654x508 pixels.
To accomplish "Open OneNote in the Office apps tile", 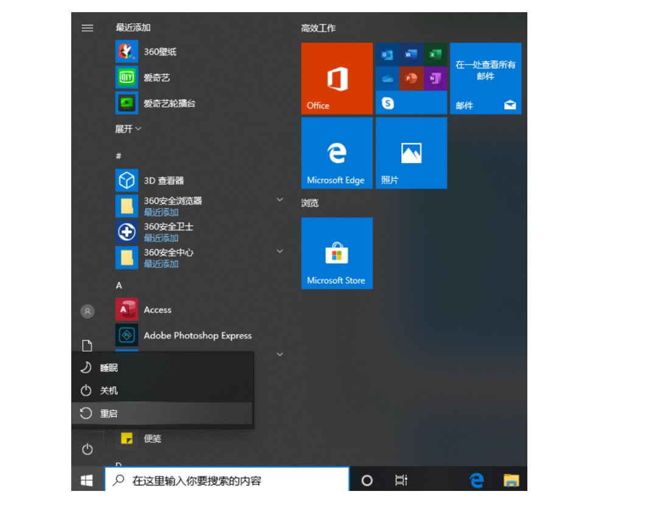I will (435, 78).
